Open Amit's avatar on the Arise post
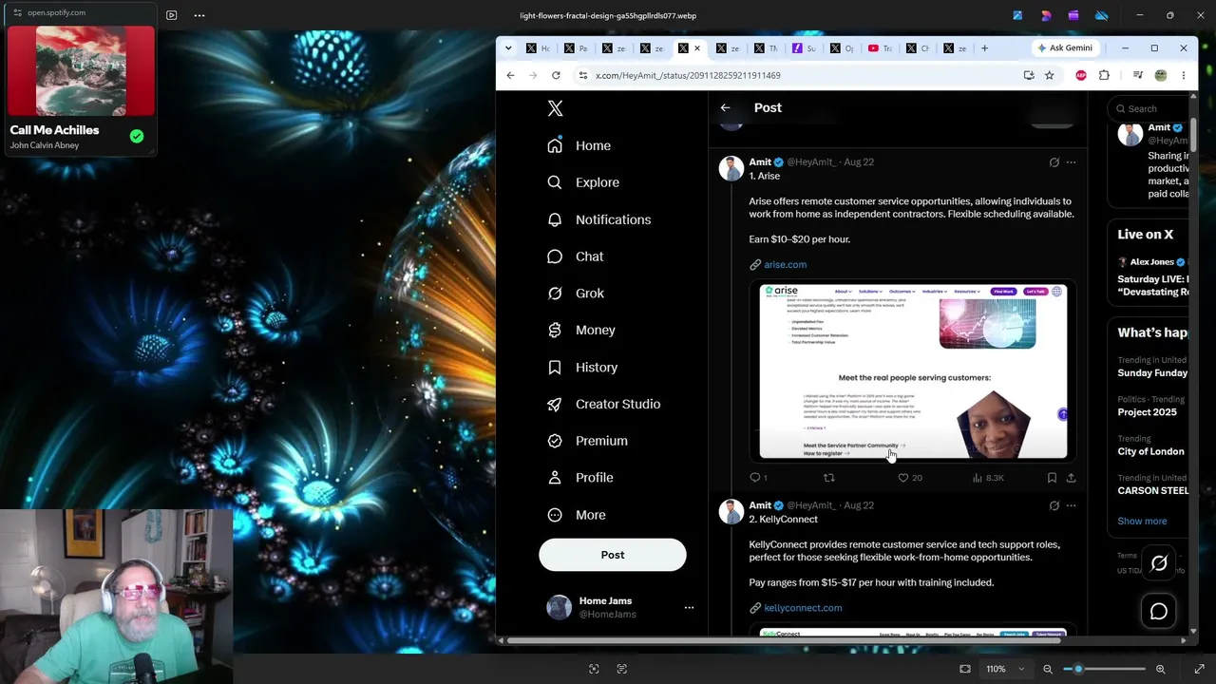 pos(731,168)
